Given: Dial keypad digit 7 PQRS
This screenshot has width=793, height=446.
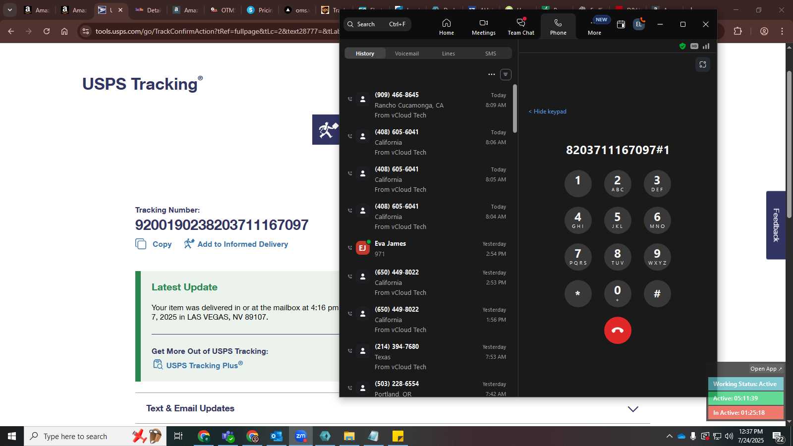Looking at the screenshot, I should click(578, 257).
